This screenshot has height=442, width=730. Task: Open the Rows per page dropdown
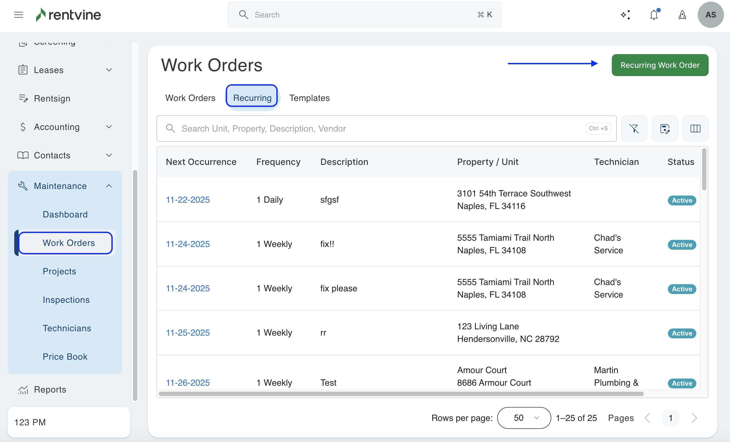[x=524, y=418]
